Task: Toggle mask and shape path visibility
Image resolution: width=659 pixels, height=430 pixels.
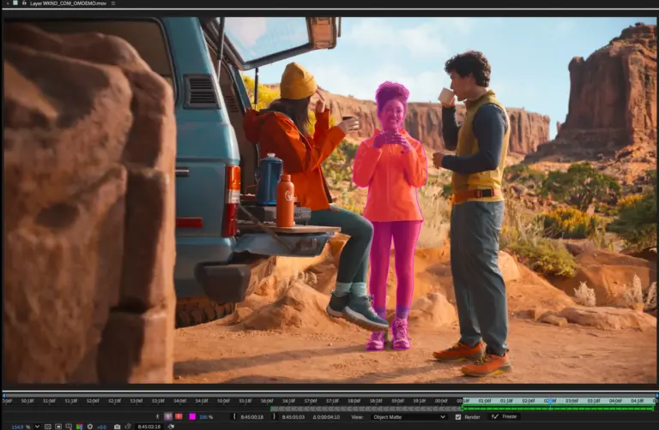Action: pos(58,427)
